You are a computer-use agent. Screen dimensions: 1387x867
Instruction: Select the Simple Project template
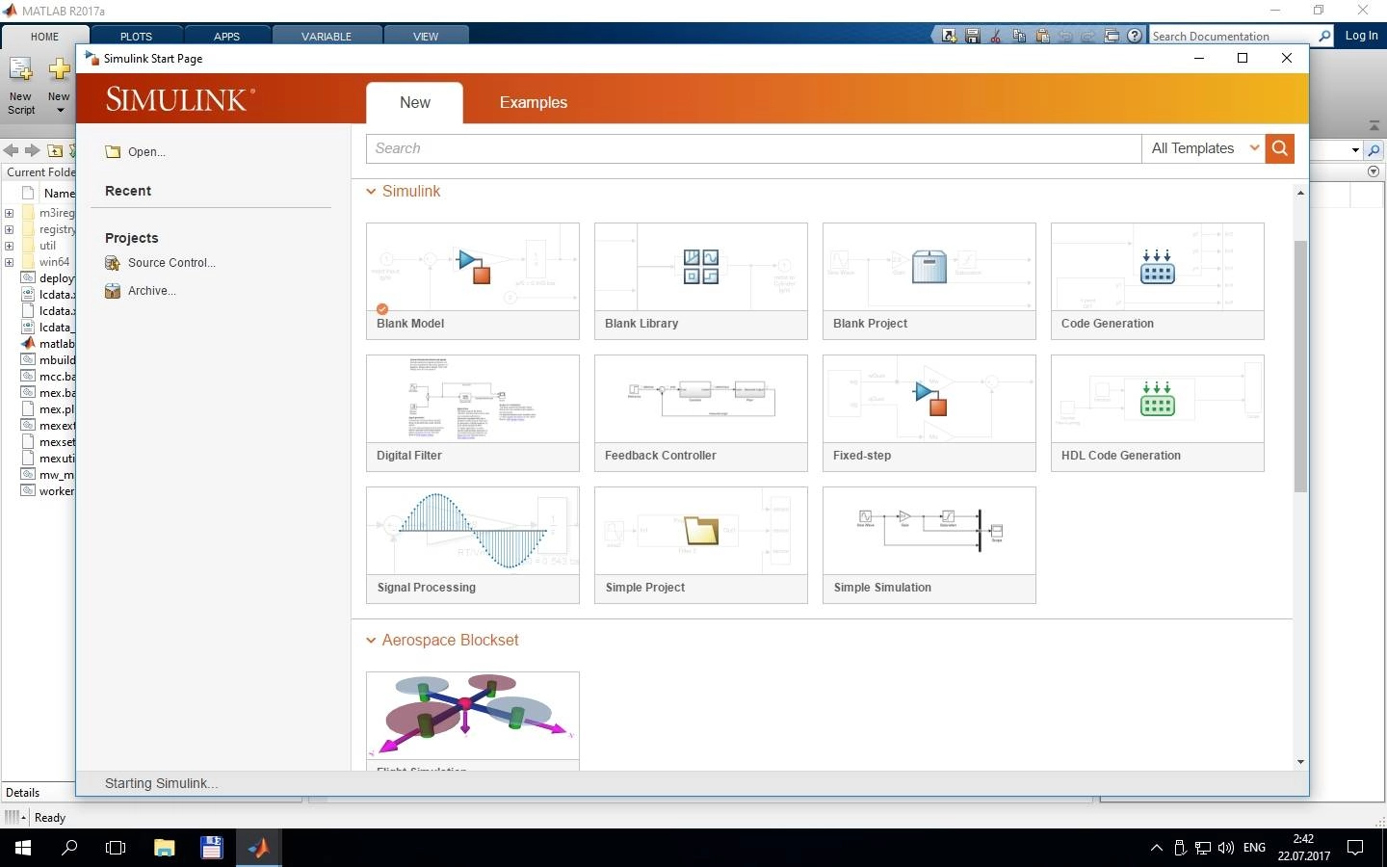coord(701,545)
